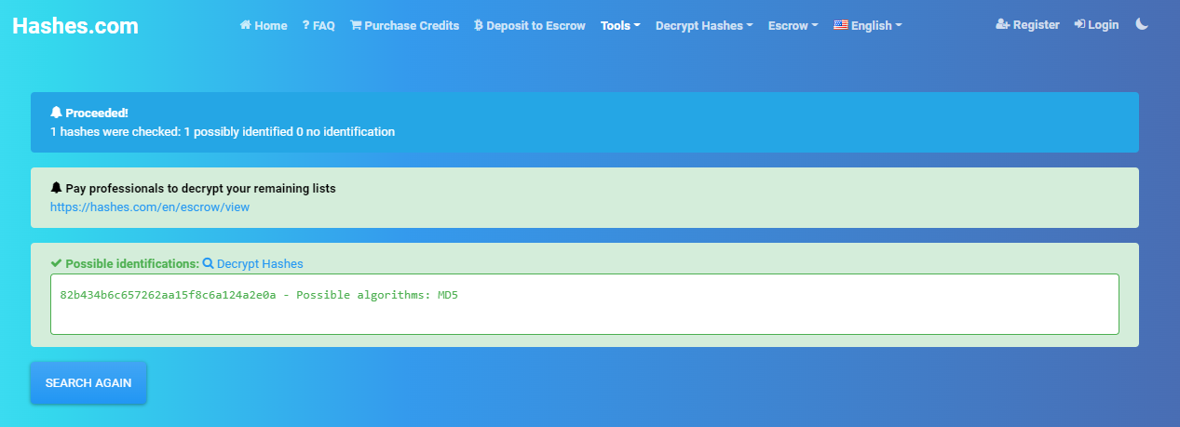Open the FAQ page
The image size is (1180, 427).
point(319,25)
